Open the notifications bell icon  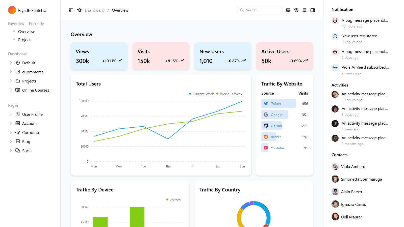(304, 10)
